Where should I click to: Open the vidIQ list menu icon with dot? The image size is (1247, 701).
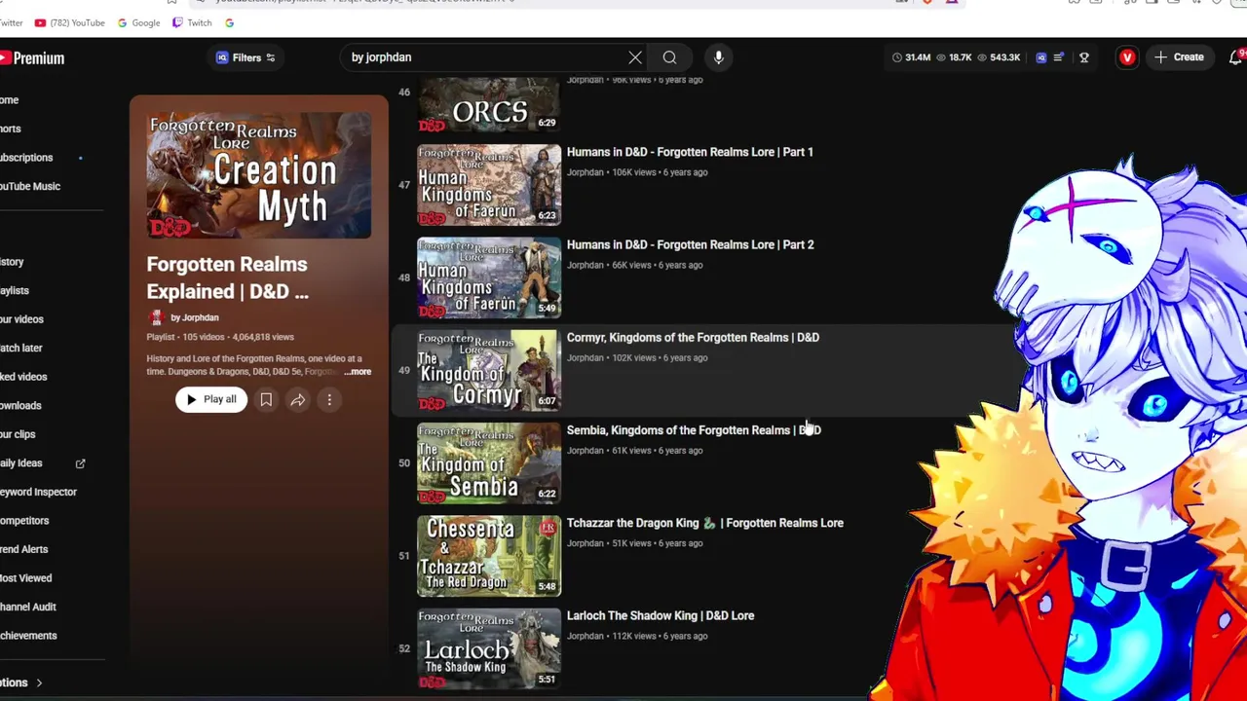coord(1059,57)
